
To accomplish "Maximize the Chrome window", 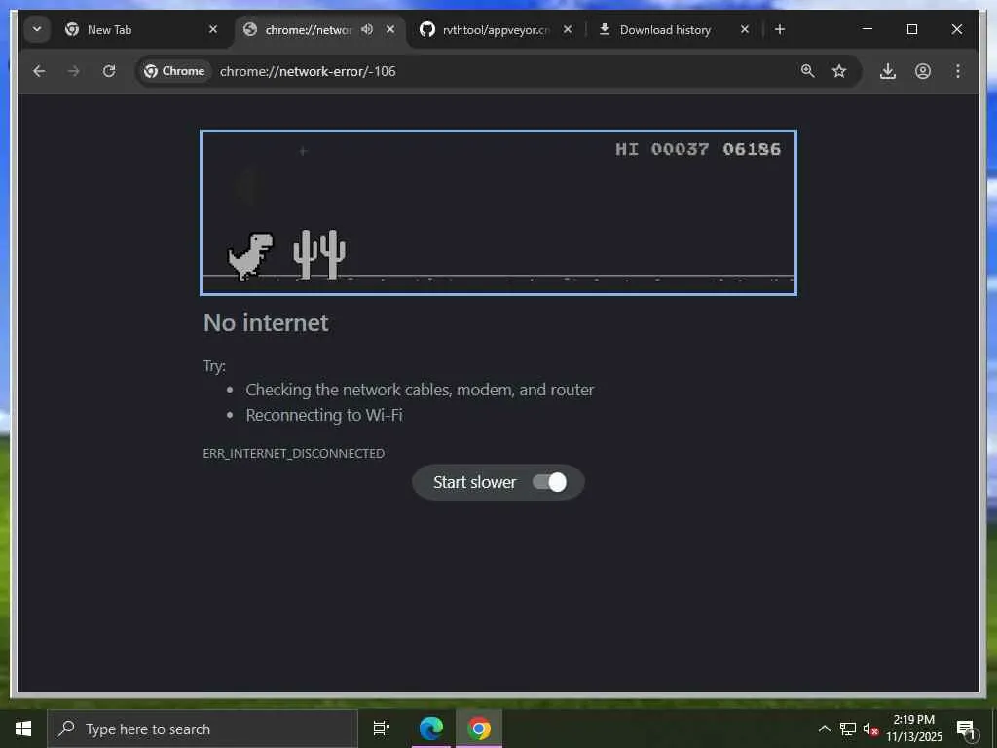I will pos(911,29).
